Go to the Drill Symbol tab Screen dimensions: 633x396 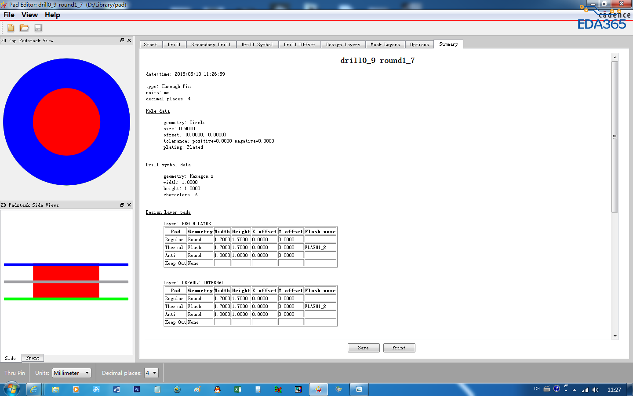click(257, 44)
